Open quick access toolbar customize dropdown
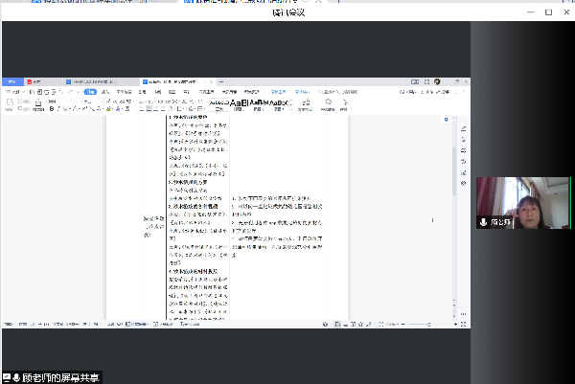575x384 pixels. point(78,92)
